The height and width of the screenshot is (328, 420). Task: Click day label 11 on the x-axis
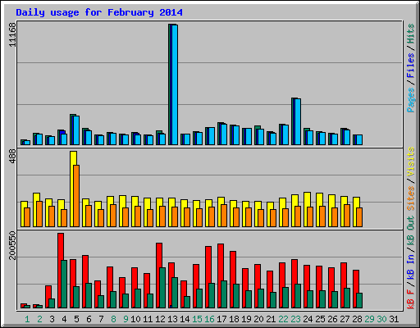click(x=148, y=319)
